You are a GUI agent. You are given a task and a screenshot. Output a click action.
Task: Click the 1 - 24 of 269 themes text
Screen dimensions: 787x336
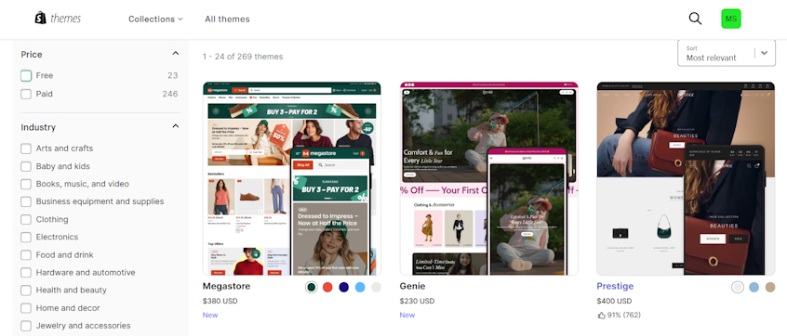(243, 57)
